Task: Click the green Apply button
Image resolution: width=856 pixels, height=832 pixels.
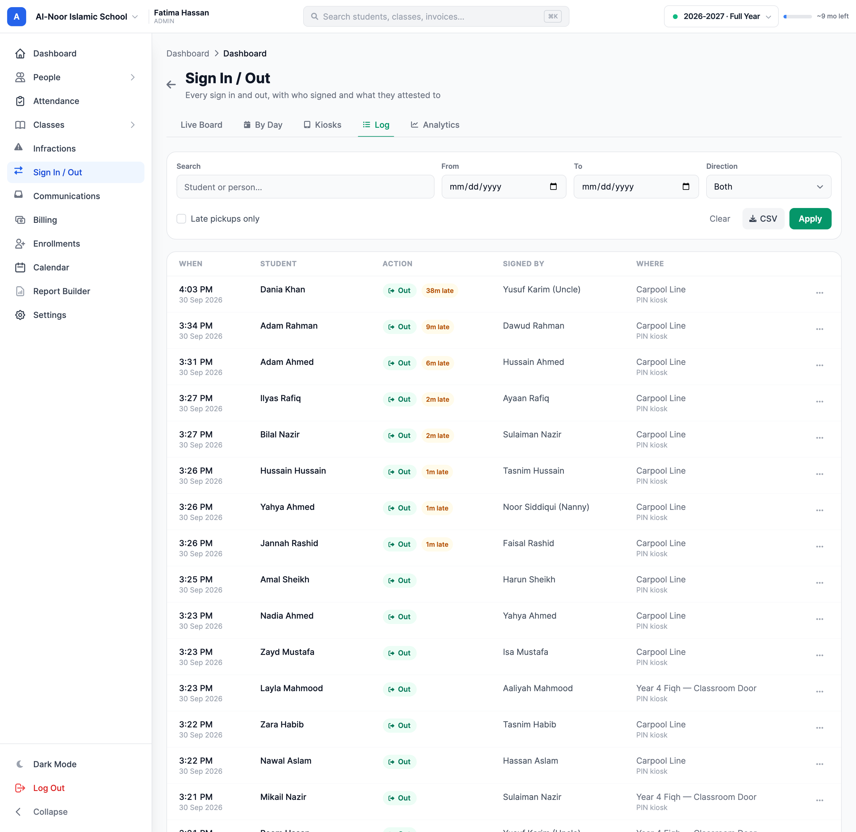Action: point(810,218)
